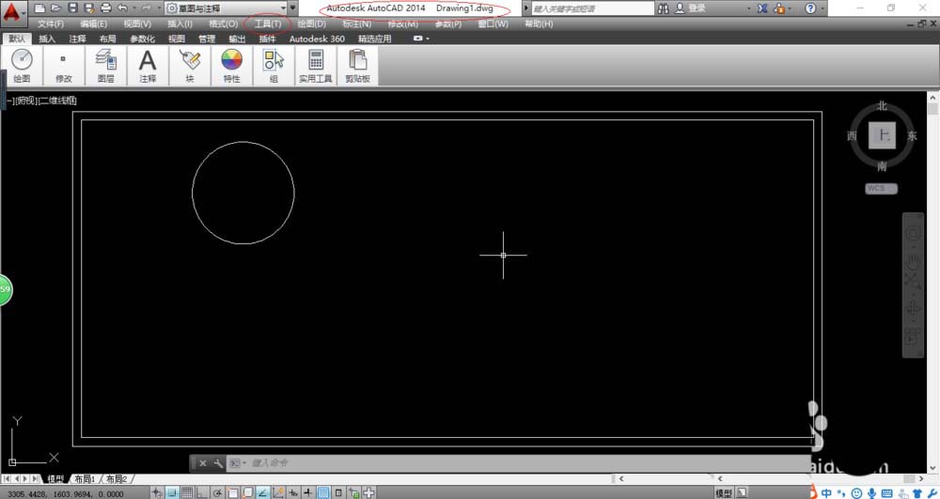This screenshot has height=499, width=940.
Task: Expand the 草图与注释 workspace dropdown
Action: 281,8
